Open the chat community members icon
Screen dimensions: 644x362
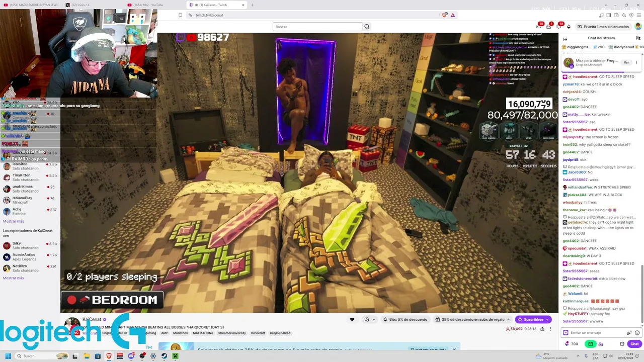pyautogui.click(x=638, y=38)
